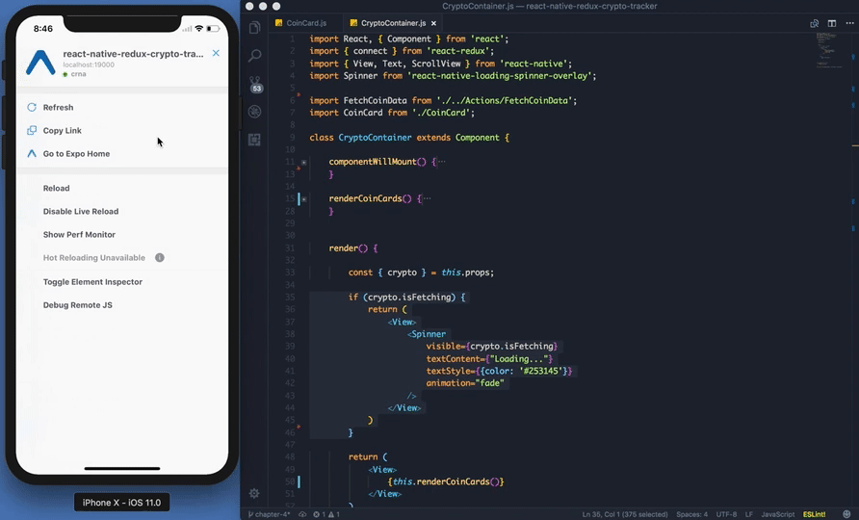Click the CoinCard.js file icon in its tab
Screen dimensions: 859x520
click(x=279, y=23)
